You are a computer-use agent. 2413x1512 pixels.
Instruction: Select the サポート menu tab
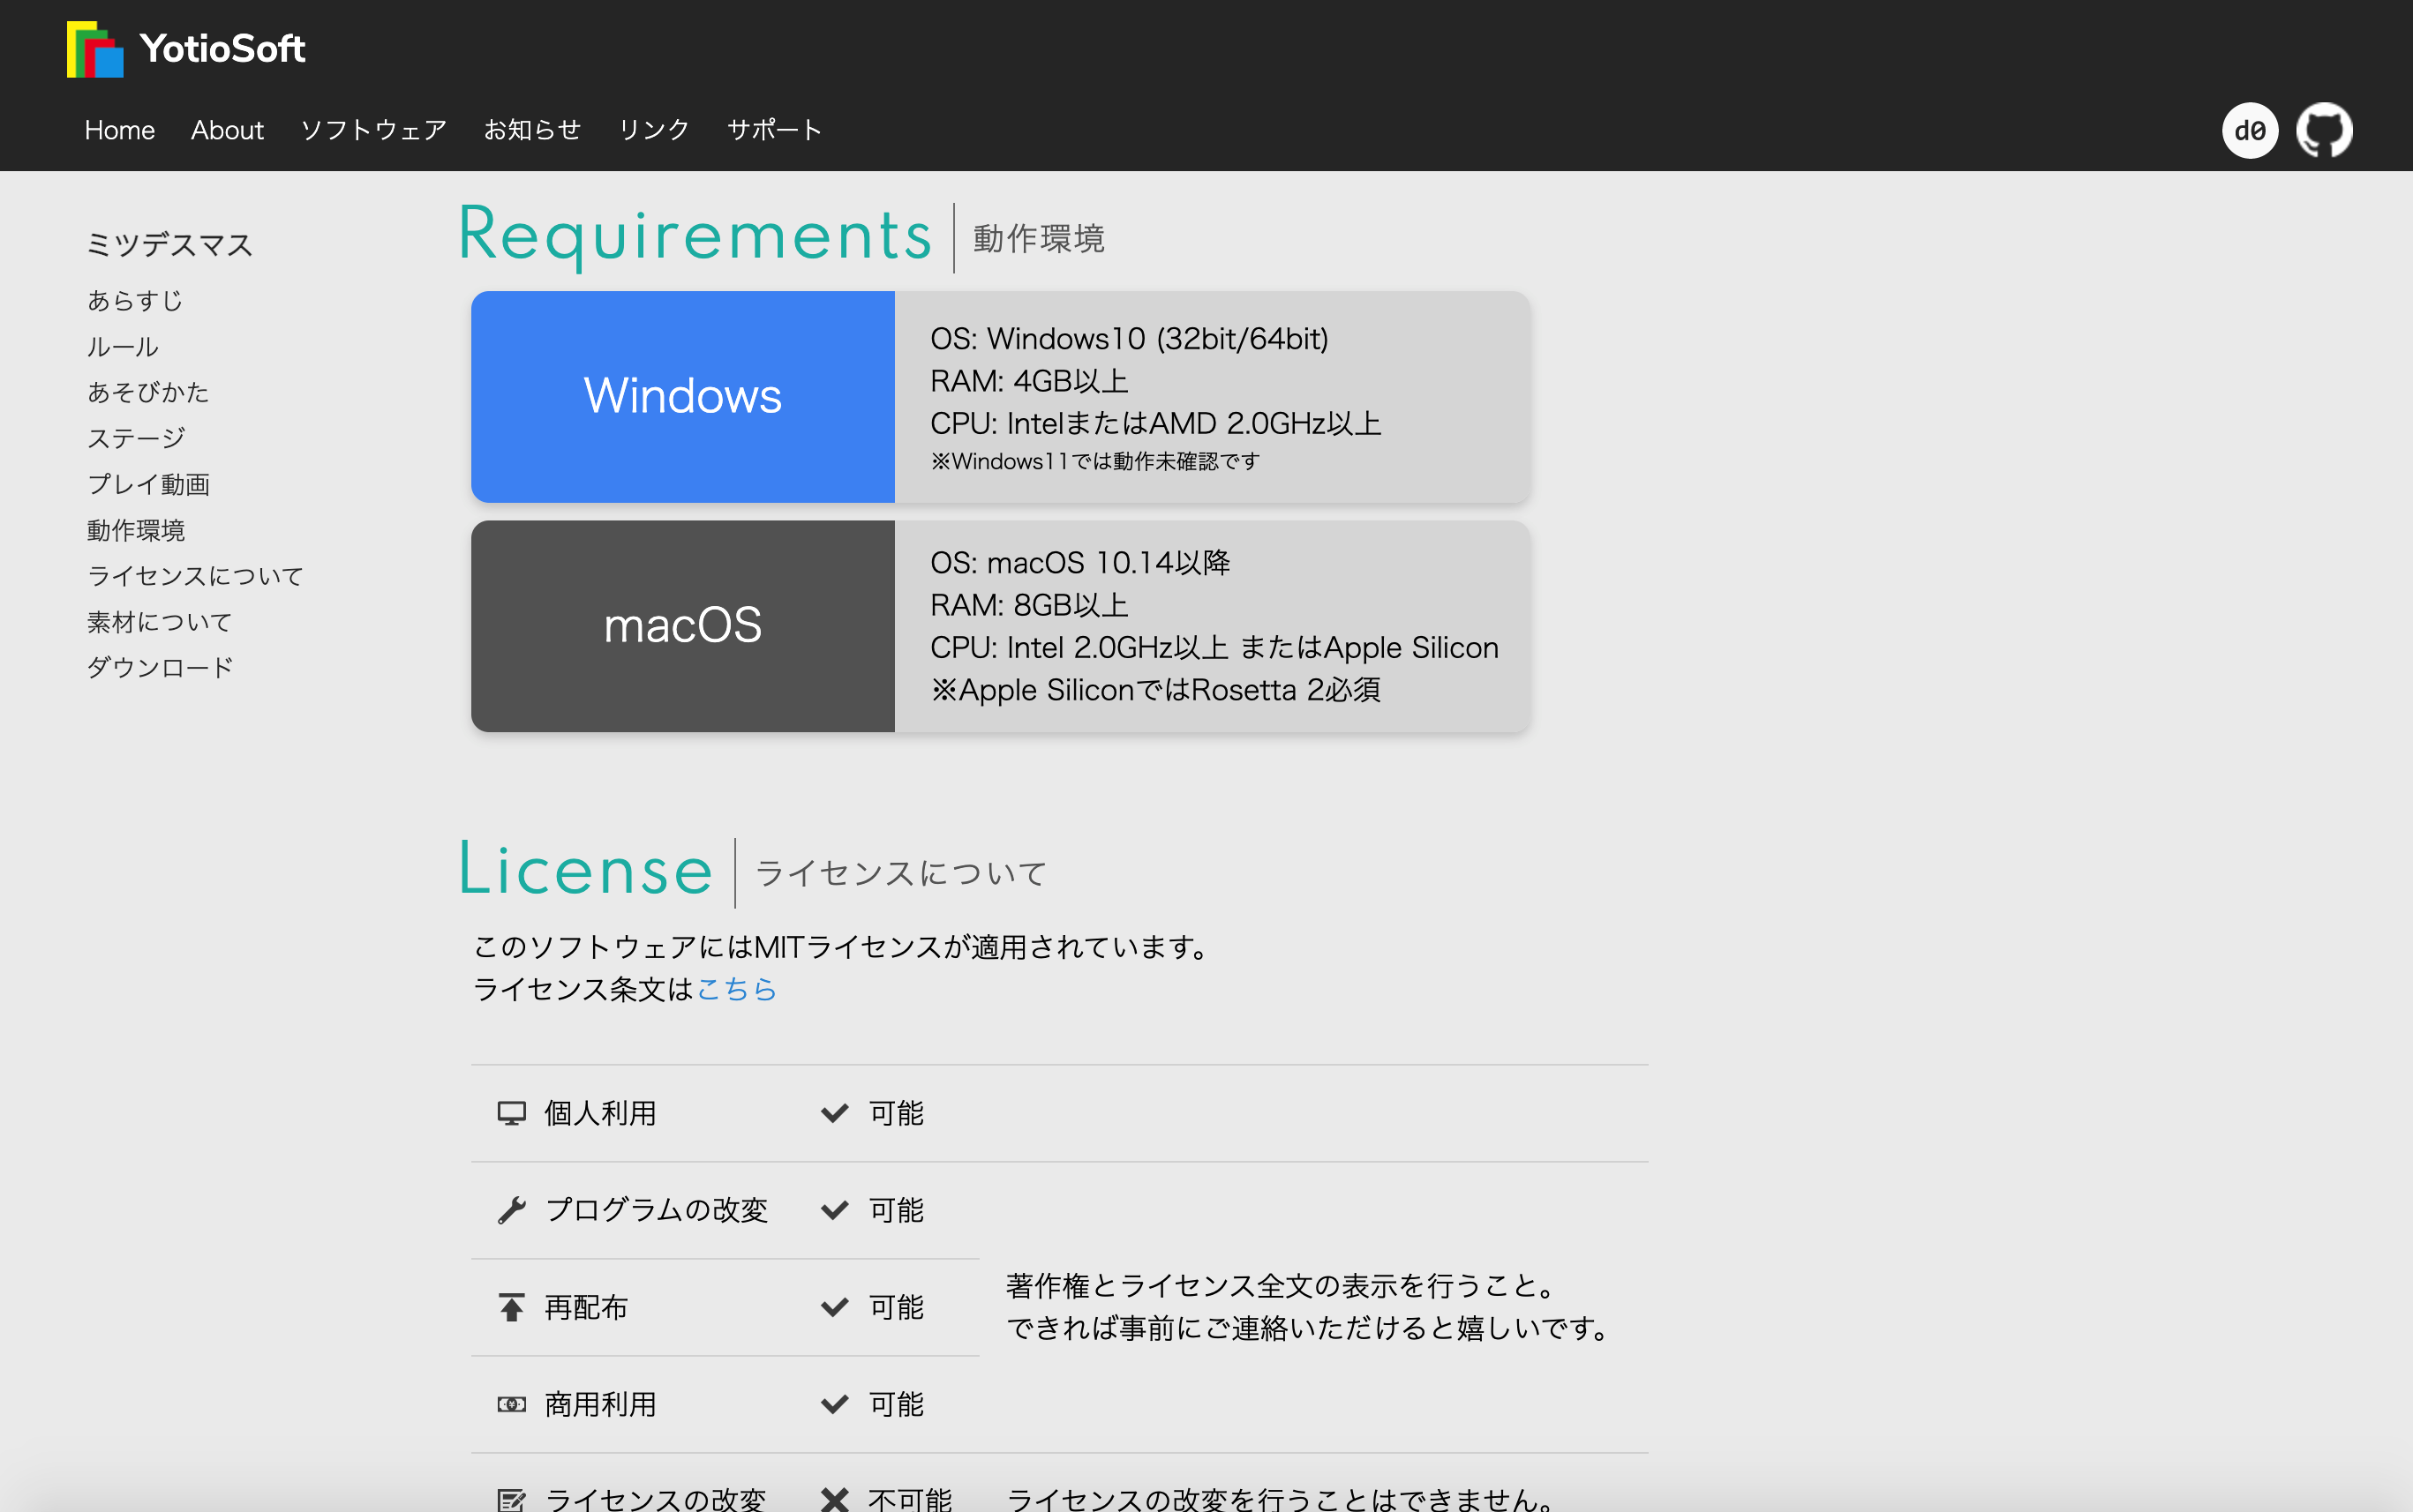pyautogui.click(x=771, y=129)
